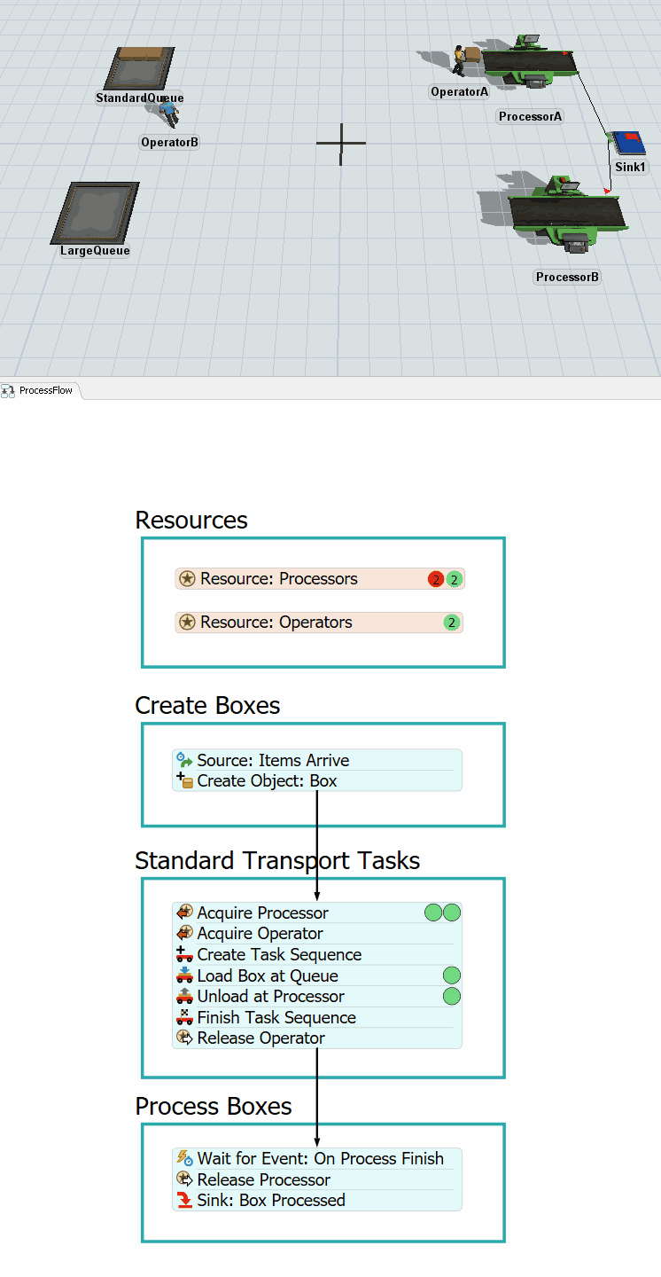661x1277 pixels.
Task: Select Create Object: Box activity
Action: [267, 781]
